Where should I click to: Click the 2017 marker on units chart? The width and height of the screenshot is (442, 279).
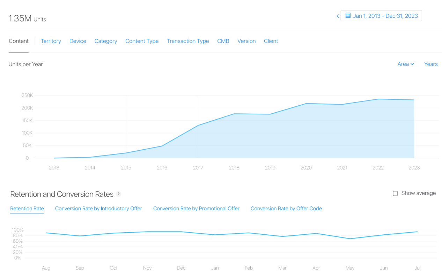click(x=198, y=126)
